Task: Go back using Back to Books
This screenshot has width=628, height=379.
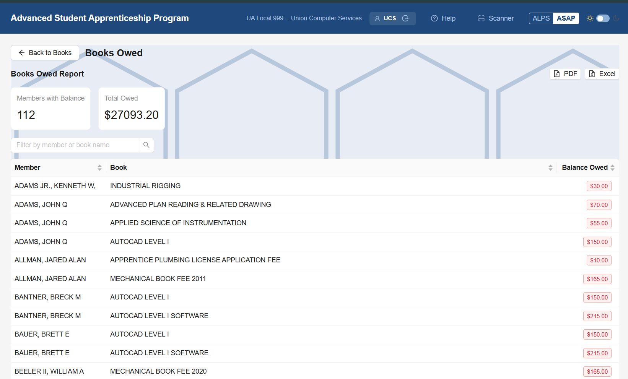Action: coord(45,53)
